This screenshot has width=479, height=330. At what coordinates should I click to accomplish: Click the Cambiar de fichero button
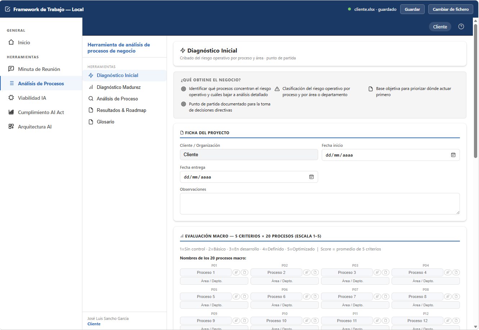[451, 9]
